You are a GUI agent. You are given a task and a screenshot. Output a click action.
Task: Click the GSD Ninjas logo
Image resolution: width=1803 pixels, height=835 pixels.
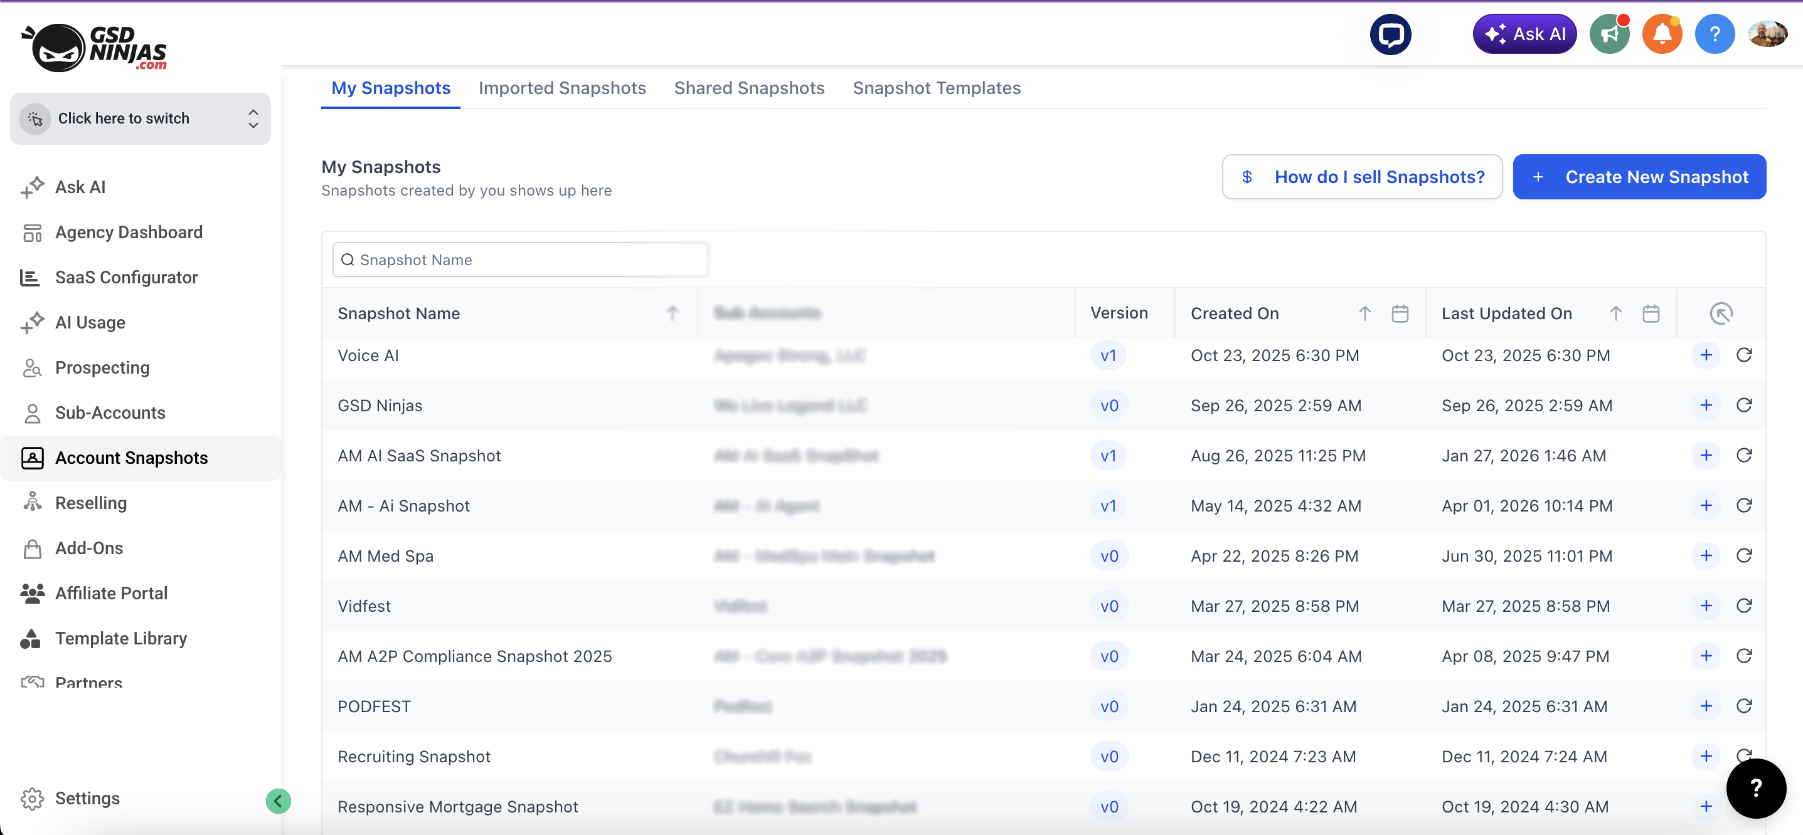pyautogui.click(x=95, y=48)
